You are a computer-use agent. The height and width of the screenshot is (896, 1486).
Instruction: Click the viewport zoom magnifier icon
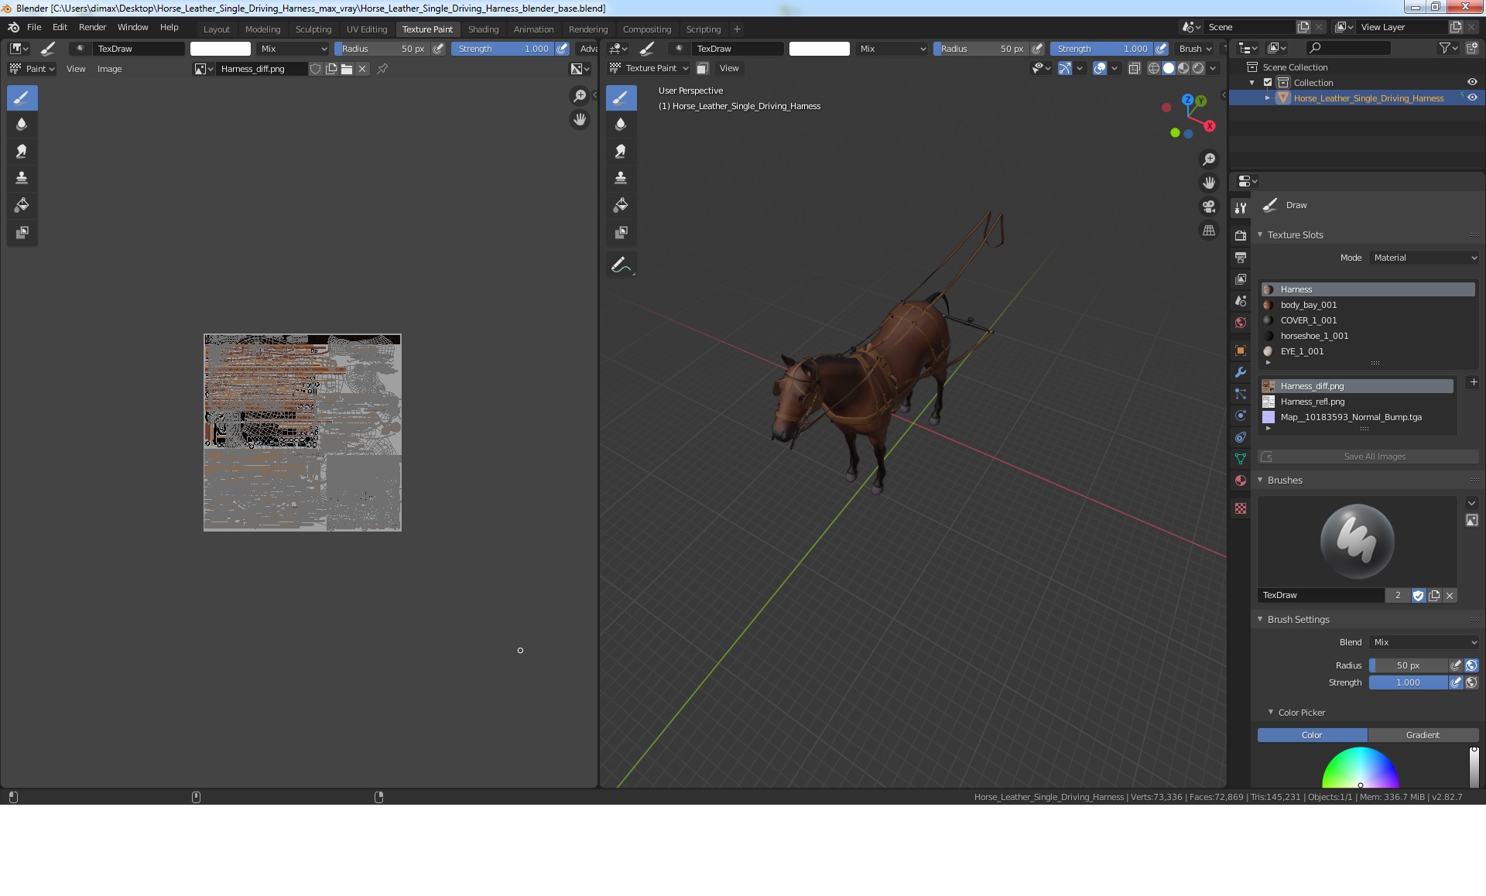(x=1208, y=159)
